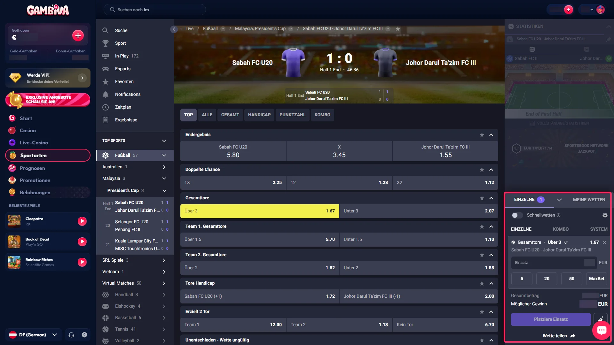Image resolution: width=614 pixels, height=345 pixels.
Task: Click MaxBet stake button
Action: point(597,279)
